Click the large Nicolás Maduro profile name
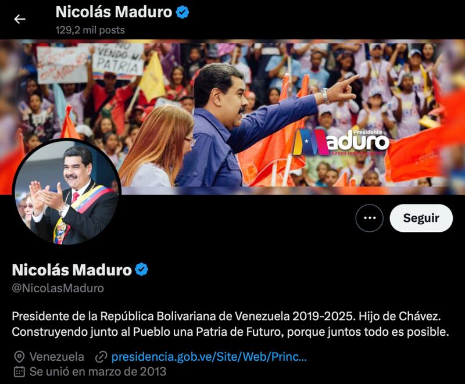 coord(71,270)
